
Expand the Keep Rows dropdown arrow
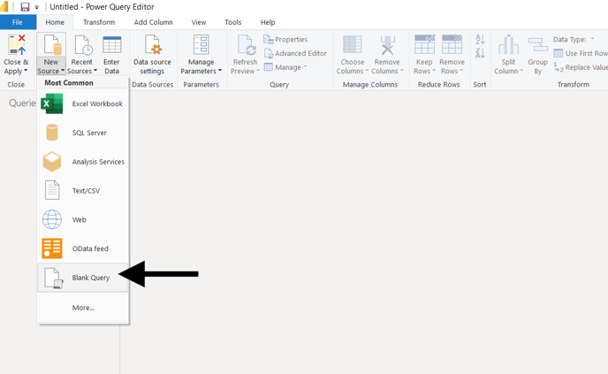pos(434,71)
